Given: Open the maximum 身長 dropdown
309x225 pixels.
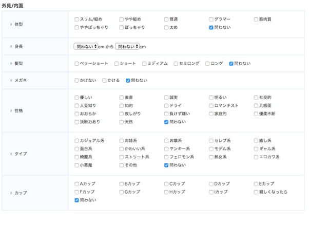Looking at the screenshot, I should pos(127,46).
